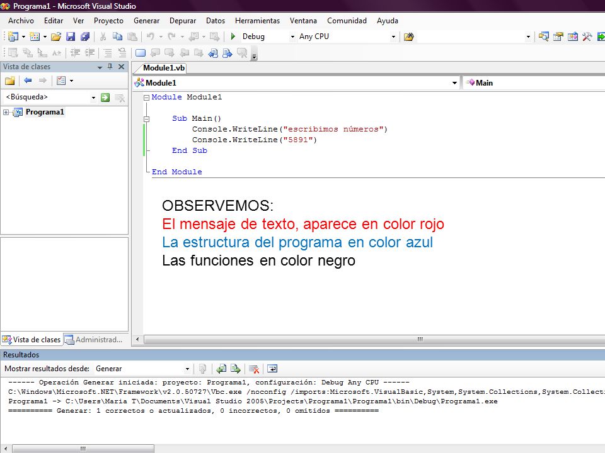
Task: Click the Comment Out Lines icon
Action: (x=108, y=53)
